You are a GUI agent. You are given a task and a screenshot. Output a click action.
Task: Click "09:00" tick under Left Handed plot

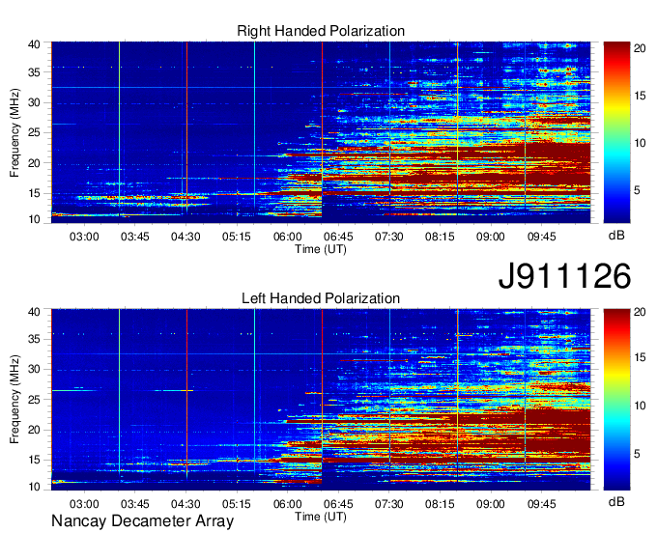tap(490, 504)
